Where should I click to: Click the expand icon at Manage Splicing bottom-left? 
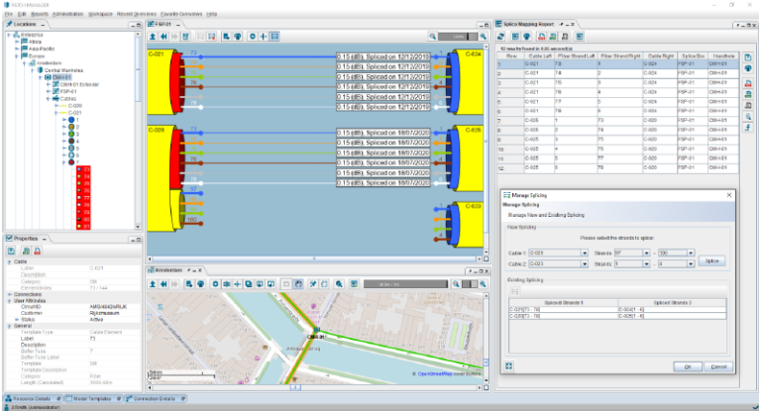coord(507,365)
